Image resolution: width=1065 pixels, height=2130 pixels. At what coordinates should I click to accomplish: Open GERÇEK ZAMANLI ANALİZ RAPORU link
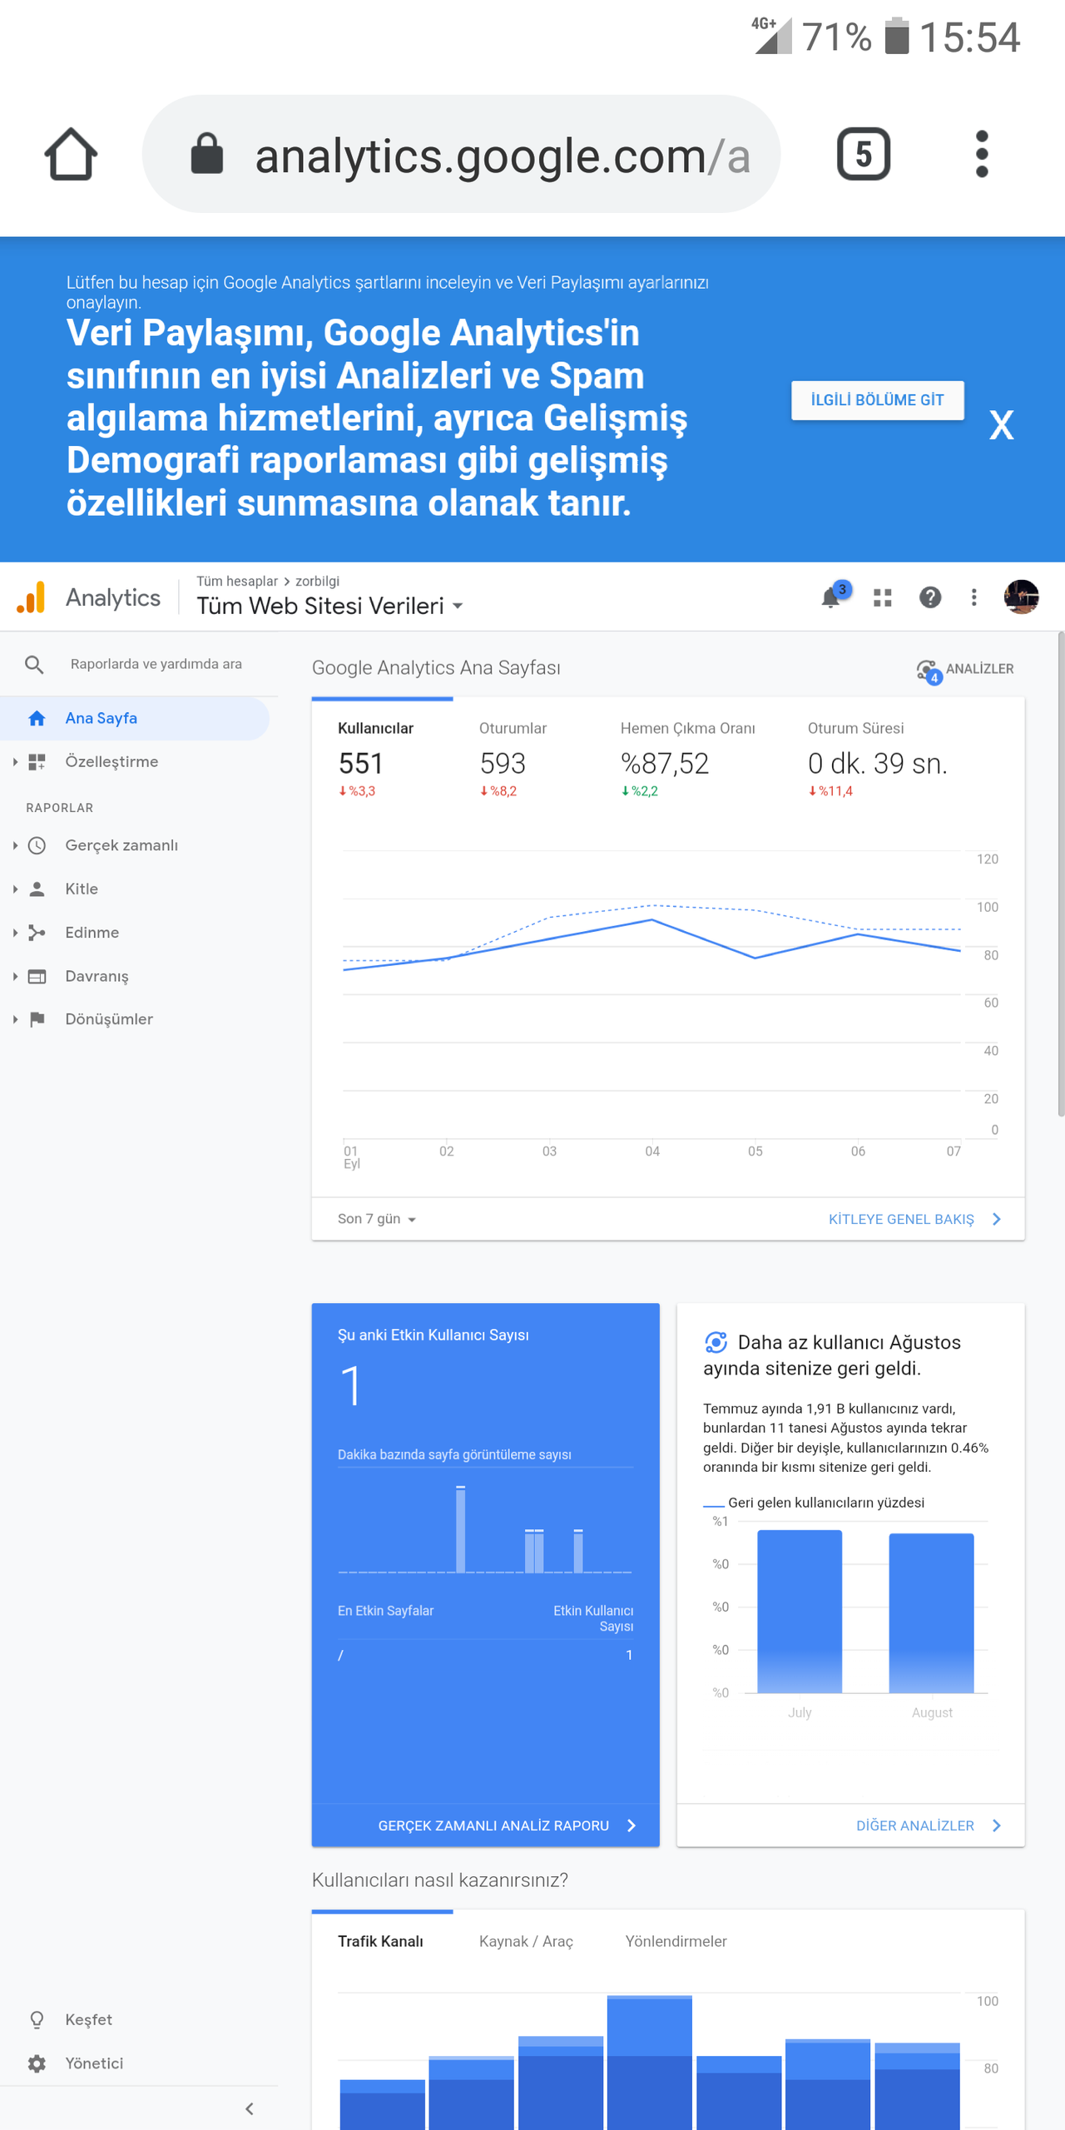[508, 1825]
